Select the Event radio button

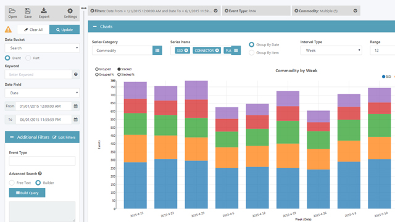(7, 58)
